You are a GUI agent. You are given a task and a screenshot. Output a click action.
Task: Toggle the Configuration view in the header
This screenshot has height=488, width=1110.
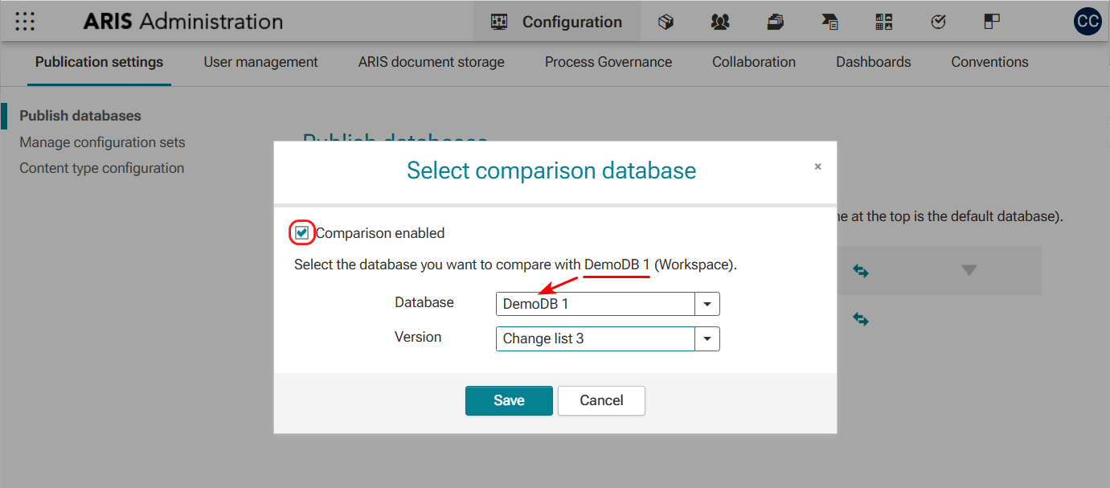coord(556,22)
